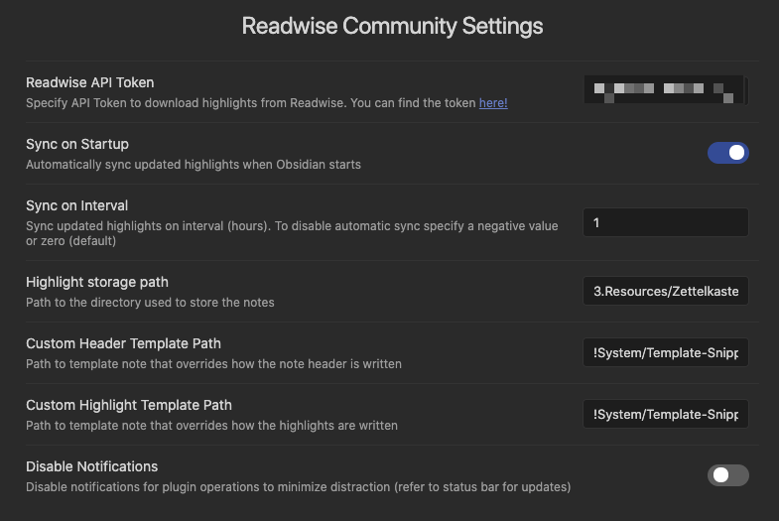Screen dimensions: 779x521
Task: Click the 'Readwise Community Settings' heading
Action: click(x=393, y=26)
